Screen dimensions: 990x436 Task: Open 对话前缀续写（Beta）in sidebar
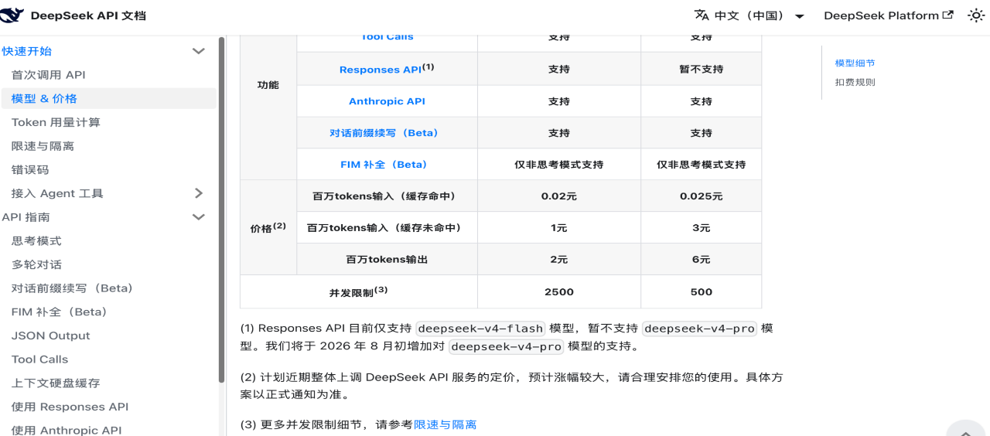[73, 288]
